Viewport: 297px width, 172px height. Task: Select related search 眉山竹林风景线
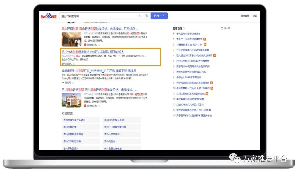coord(112,134)
